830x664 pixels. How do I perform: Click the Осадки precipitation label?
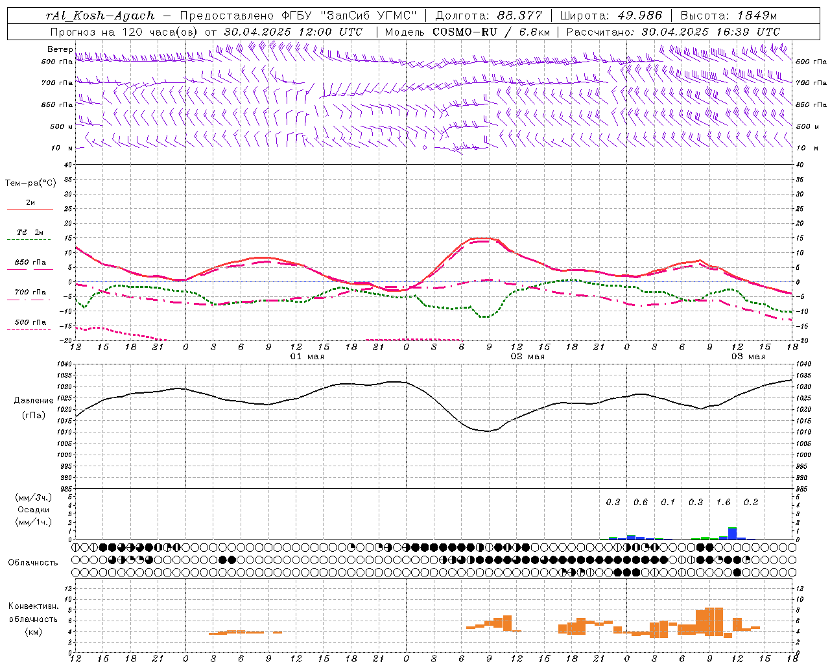pyautogui.click(x=34, y=510)
